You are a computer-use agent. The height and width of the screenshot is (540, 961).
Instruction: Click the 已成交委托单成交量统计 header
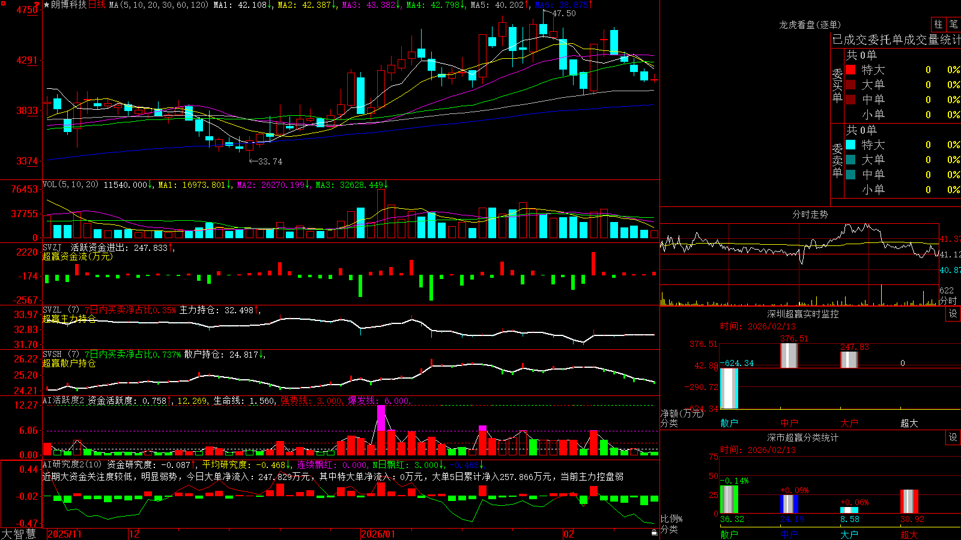(896, 40)
